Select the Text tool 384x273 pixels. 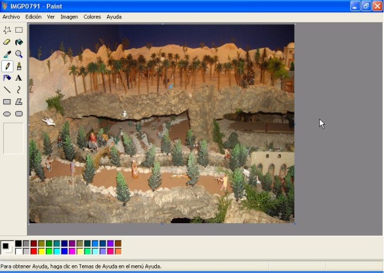pos(19,78)
